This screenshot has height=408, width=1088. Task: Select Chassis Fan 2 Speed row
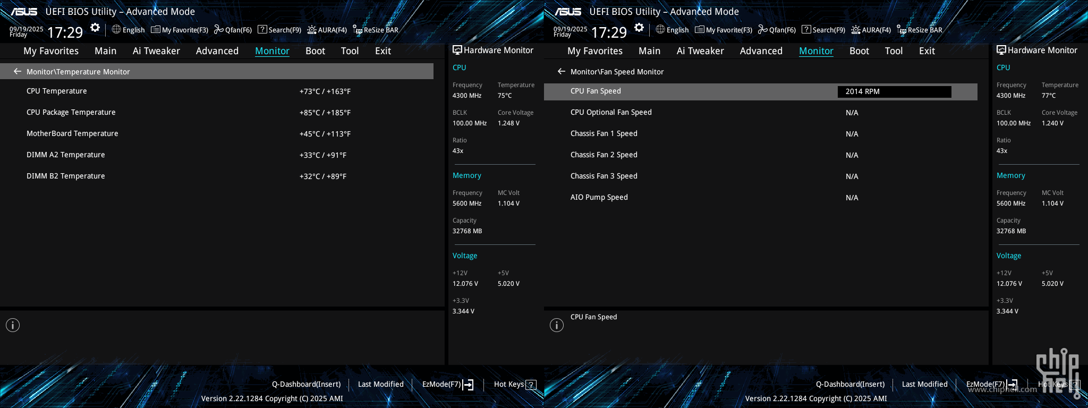pyautogui.click(x=761, y=155)
